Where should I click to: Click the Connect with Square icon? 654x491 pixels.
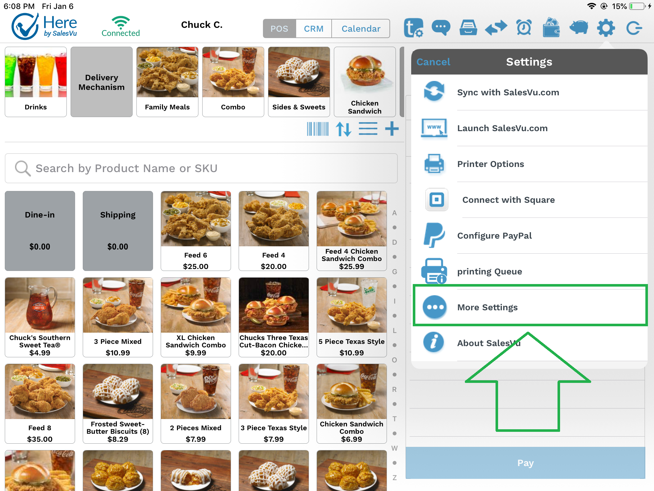coord(434,200)
